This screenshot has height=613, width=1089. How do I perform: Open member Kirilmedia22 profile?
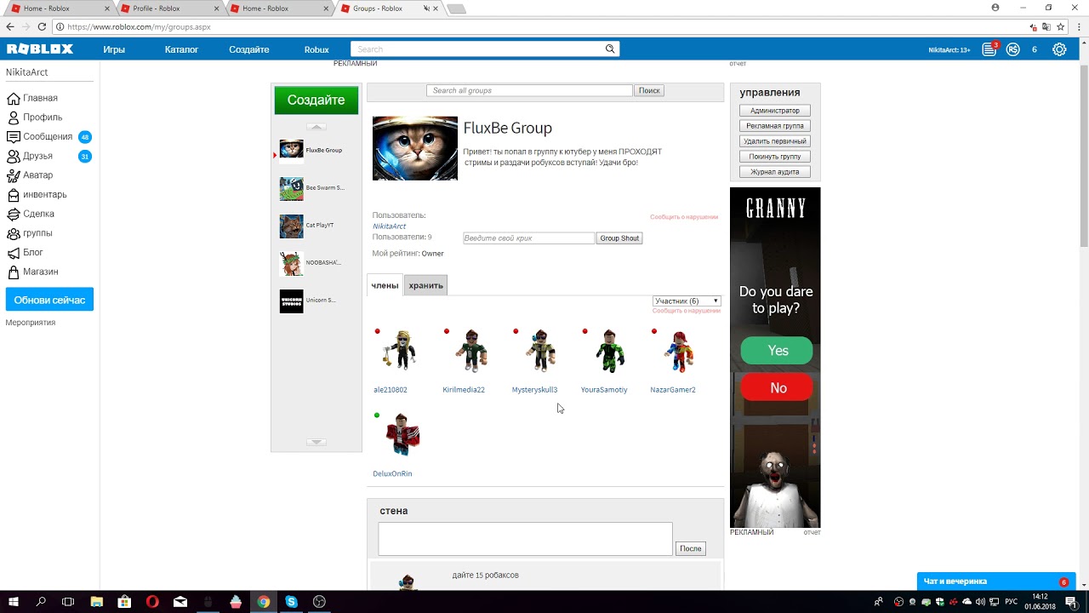pos(464,390)
